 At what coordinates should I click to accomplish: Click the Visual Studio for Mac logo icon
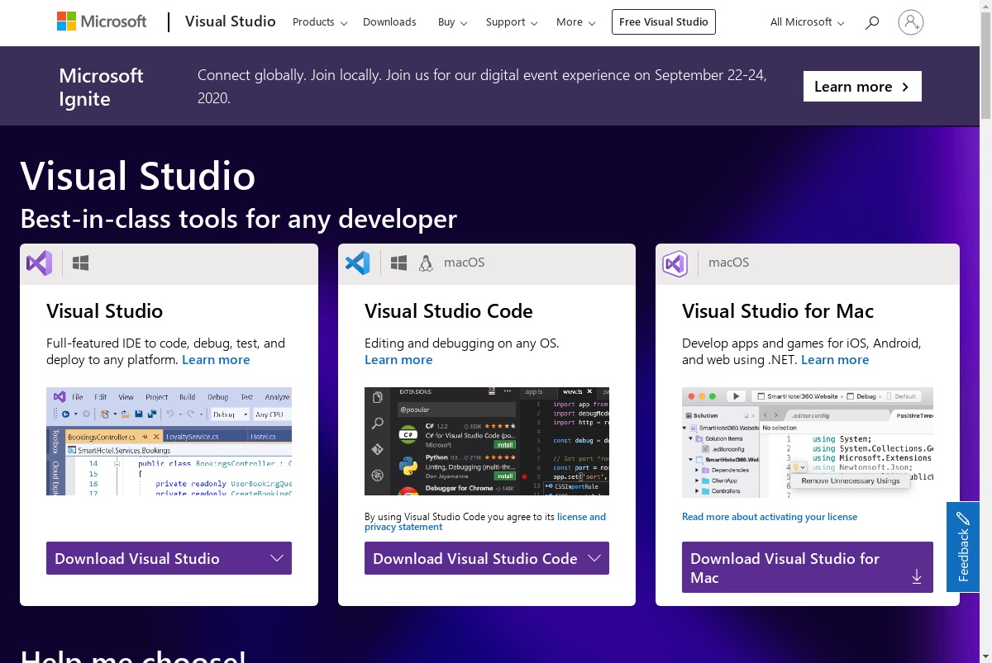pyautogui.click(x=675, y=264)
